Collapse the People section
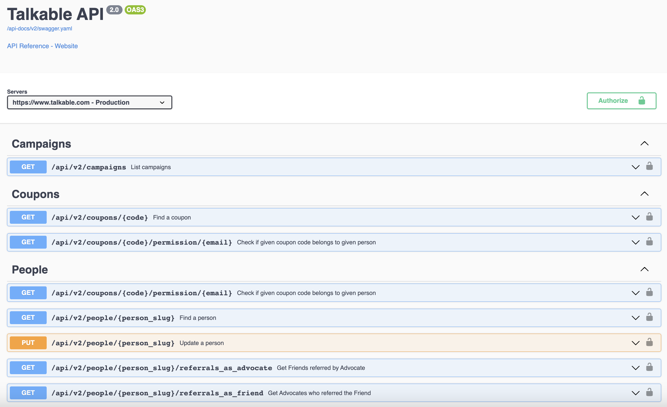This screenshot has height=407, width=667. click(644, 269)
